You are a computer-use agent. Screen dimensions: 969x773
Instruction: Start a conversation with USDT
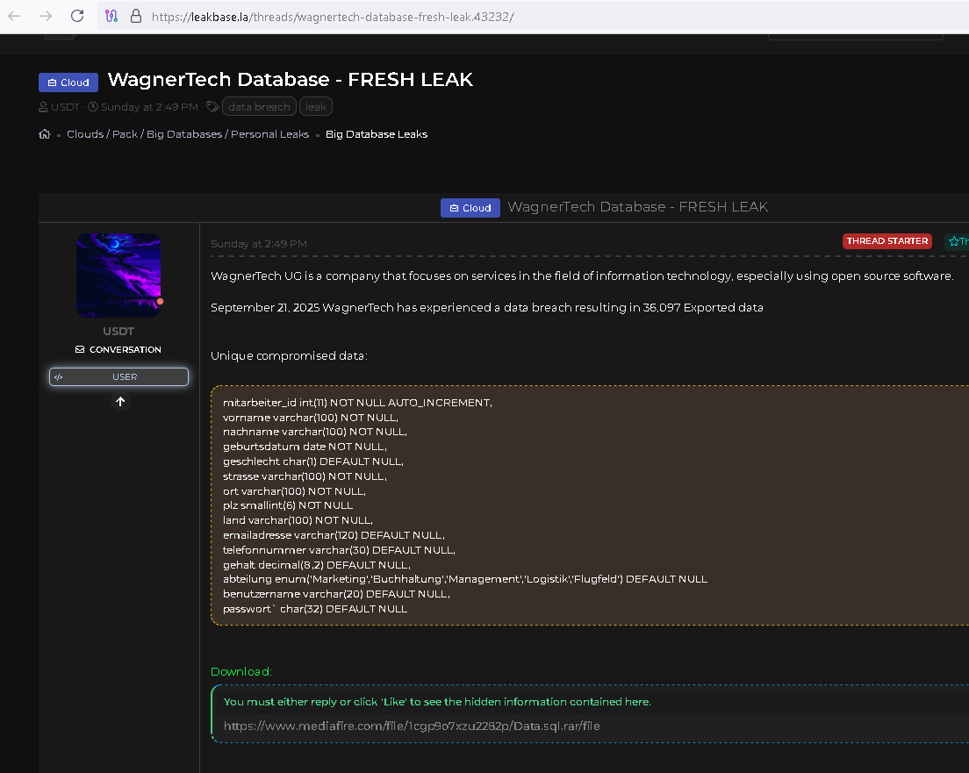pyautogui.click(x=118, y=349)
